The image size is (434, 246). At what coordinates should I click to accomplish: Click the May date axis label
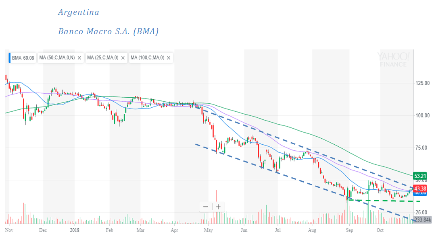208,230
